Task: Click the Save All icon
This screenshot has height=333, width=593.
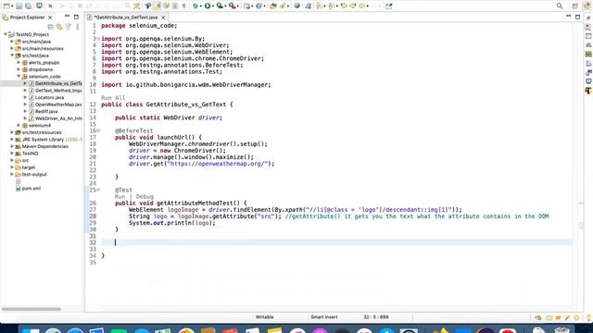Action: 28,6
